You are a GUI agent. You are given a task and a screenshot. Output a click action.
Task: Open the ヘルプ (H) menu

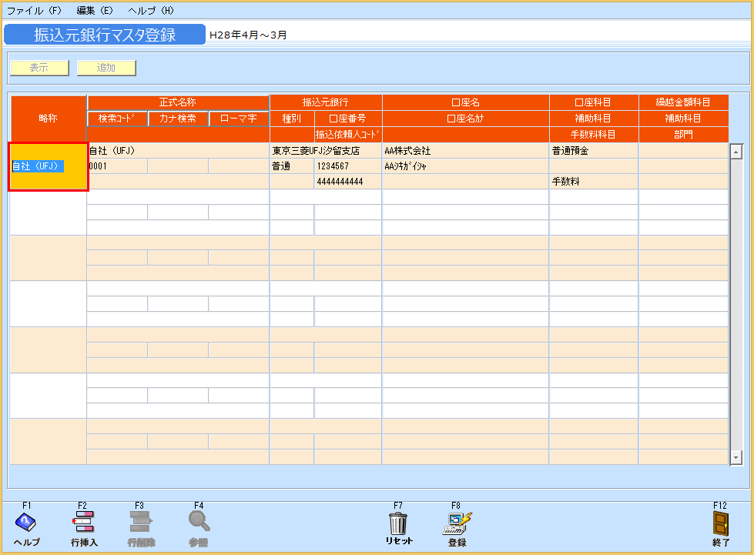point(151,11)
